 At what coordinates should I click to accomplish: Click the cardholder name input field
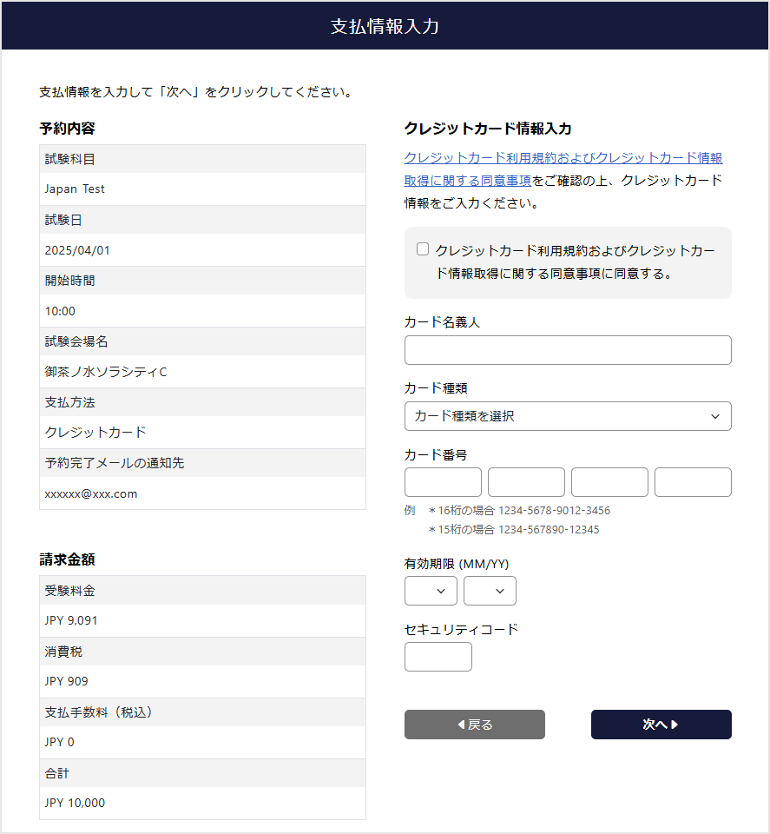point(568,350)
